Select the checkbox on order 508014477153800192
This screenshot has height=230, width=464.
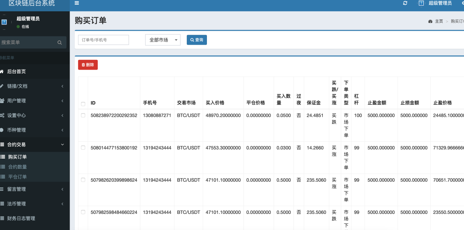(x=83, y=147)
